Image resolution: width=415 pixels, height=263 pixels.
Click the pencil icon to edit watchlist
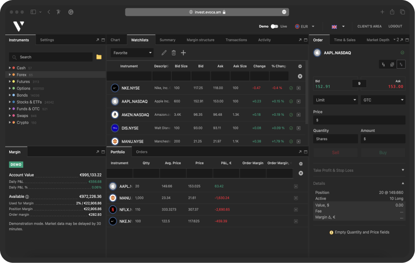(164, 53)
